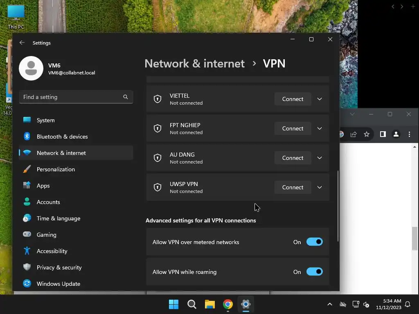Expand the VIETTEL VPN entry
This screenshot has height=314, width=419.
pos(320,99)
